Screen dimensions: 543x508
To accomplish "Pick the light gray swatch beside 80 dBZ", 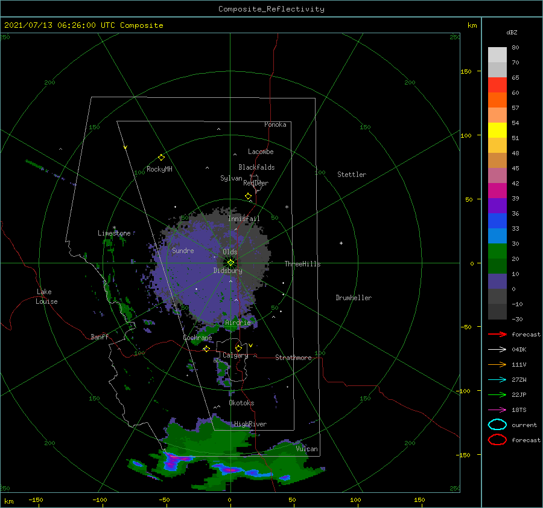I will tap(497, 55).
